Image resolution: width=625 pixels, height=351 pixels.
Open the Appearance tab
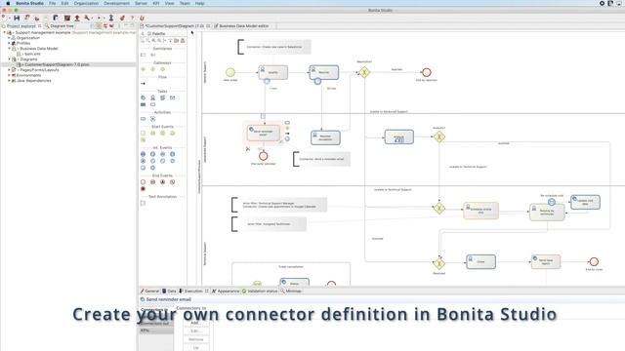(226, 292)
